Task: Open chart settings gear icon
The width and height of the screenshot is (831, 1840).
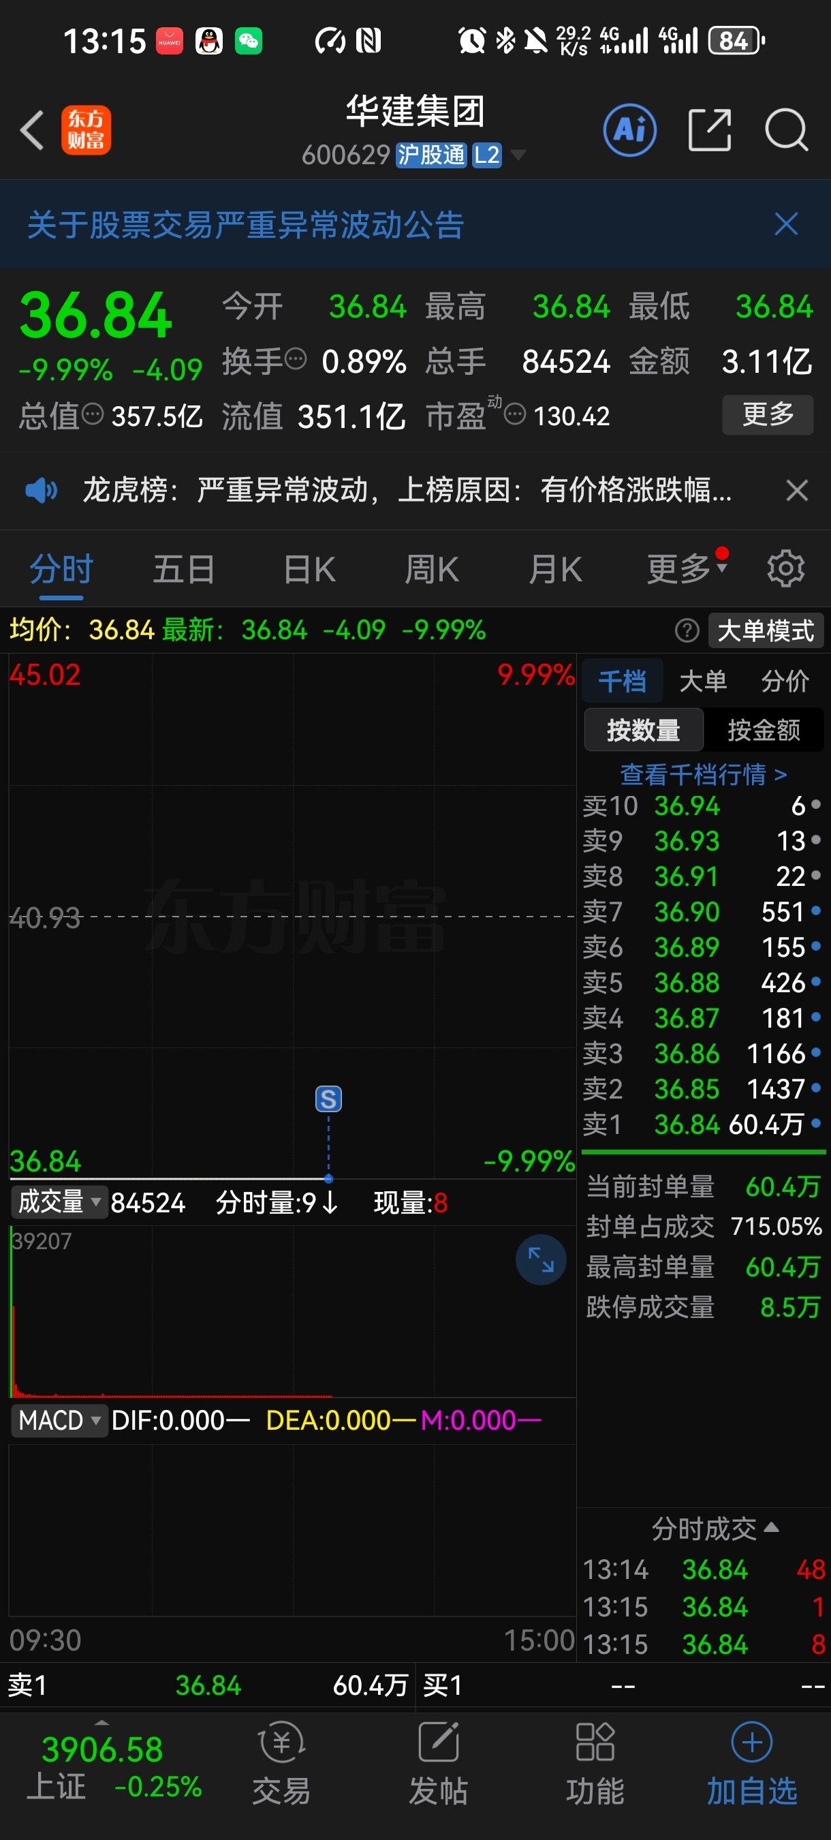Action: point(785,569)
